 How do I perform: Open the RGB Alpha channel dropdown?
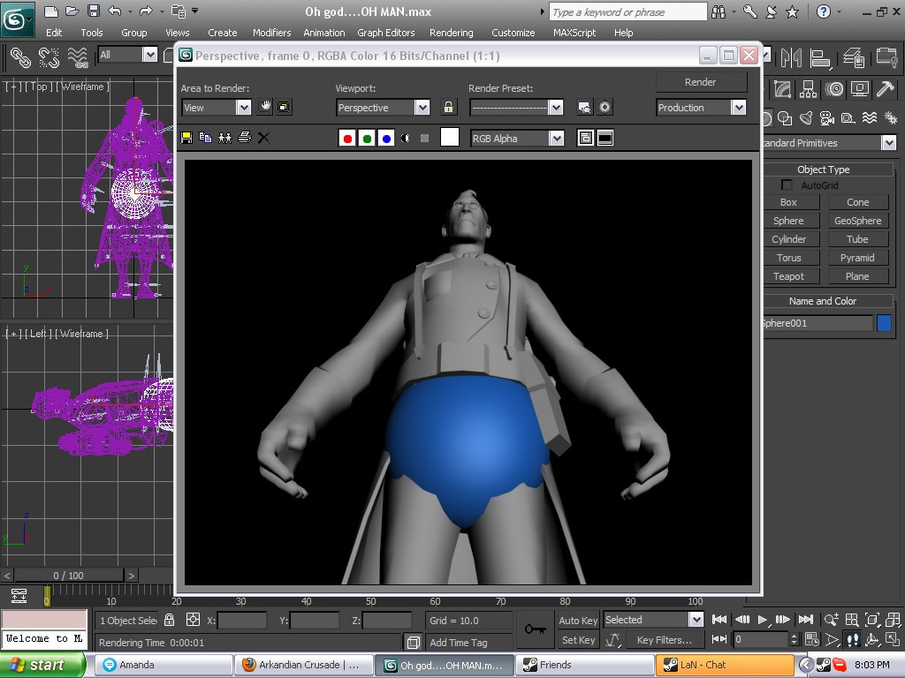tap(555, 139)
